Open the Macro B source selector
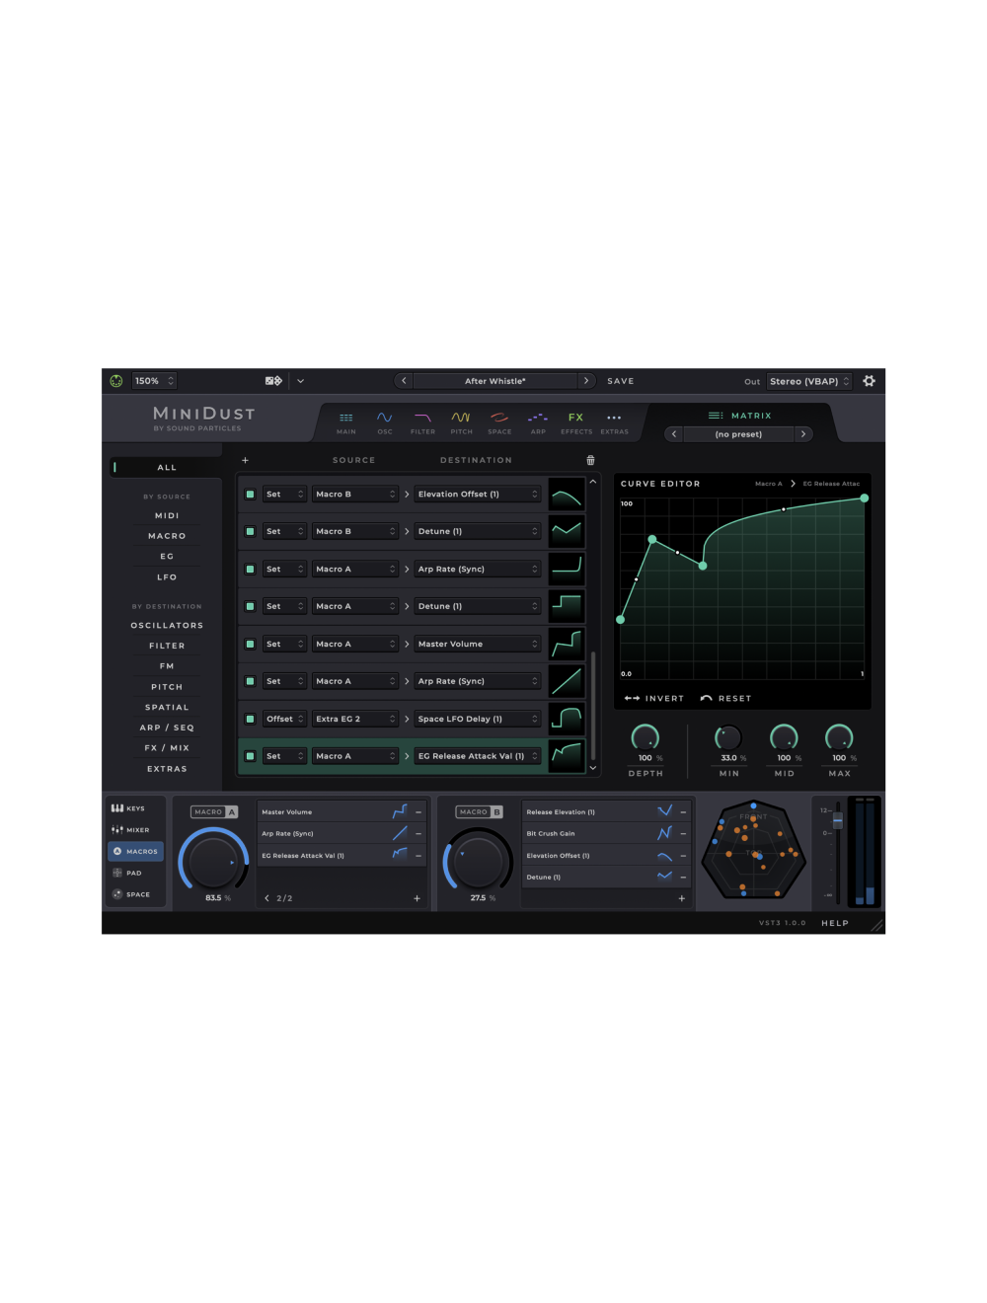 click(x=355, y=494)
